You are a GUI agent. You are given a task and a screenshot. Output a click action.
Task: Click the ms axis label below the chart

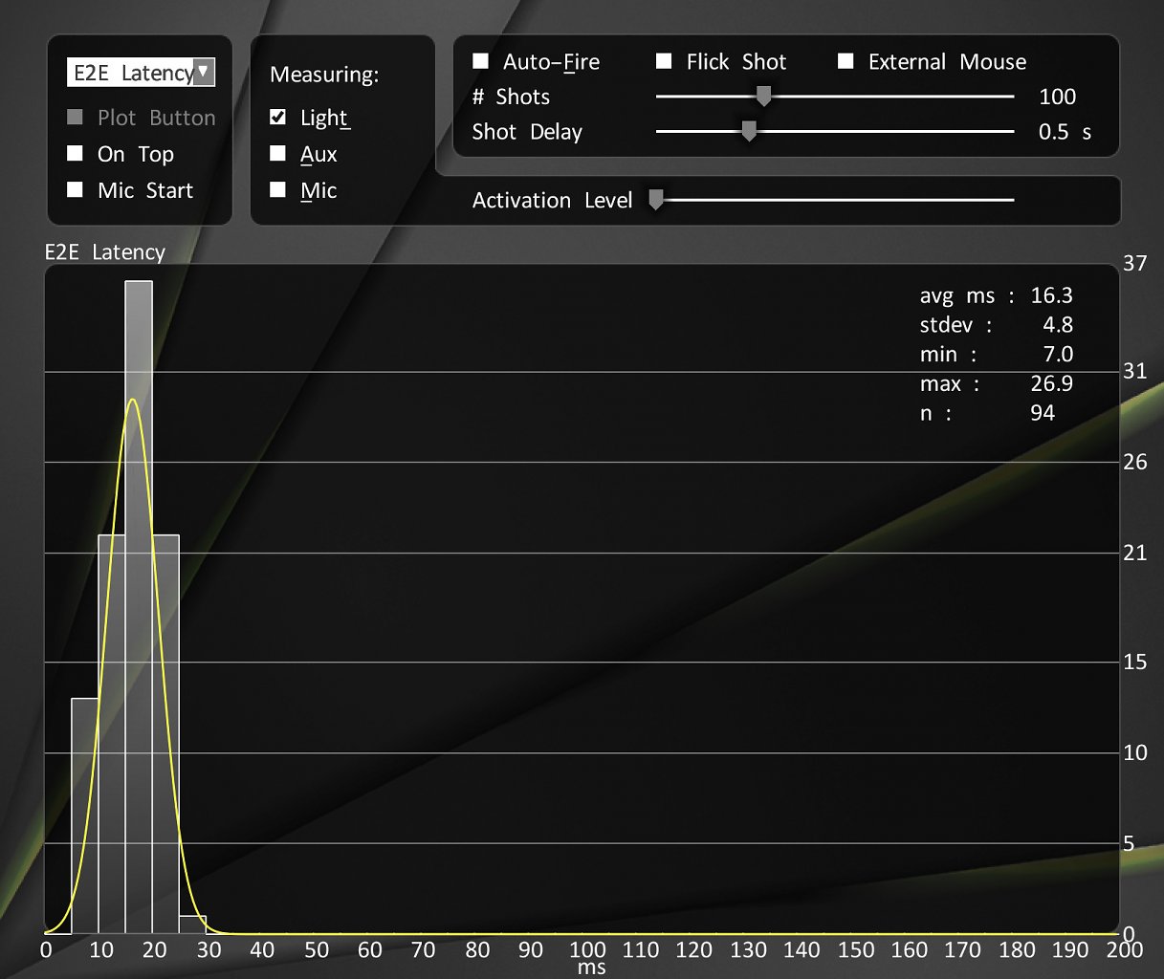[x=592, y=968]
